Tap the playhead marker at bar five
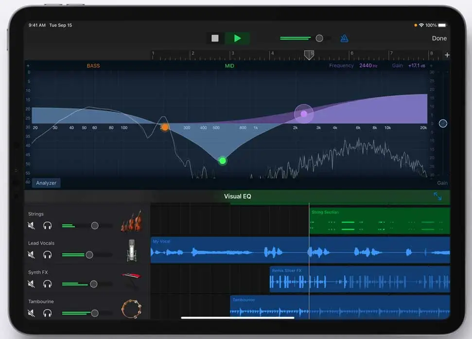The height and width of the screenshot is (339, 472). click(310, 55)
